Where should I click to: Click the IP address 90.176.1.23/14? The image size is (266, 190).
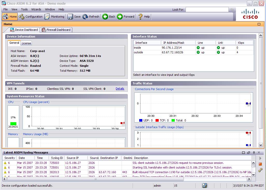(172, 48)
